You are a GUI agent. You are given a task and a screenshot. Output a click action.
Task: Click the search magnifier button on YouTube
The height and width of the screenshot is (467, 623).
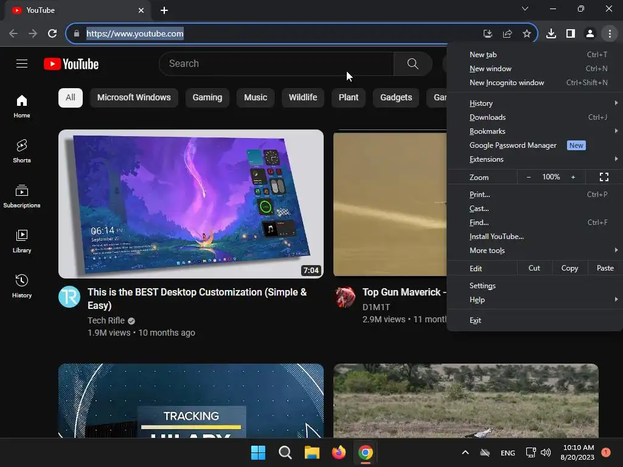[x=413, y=63]
